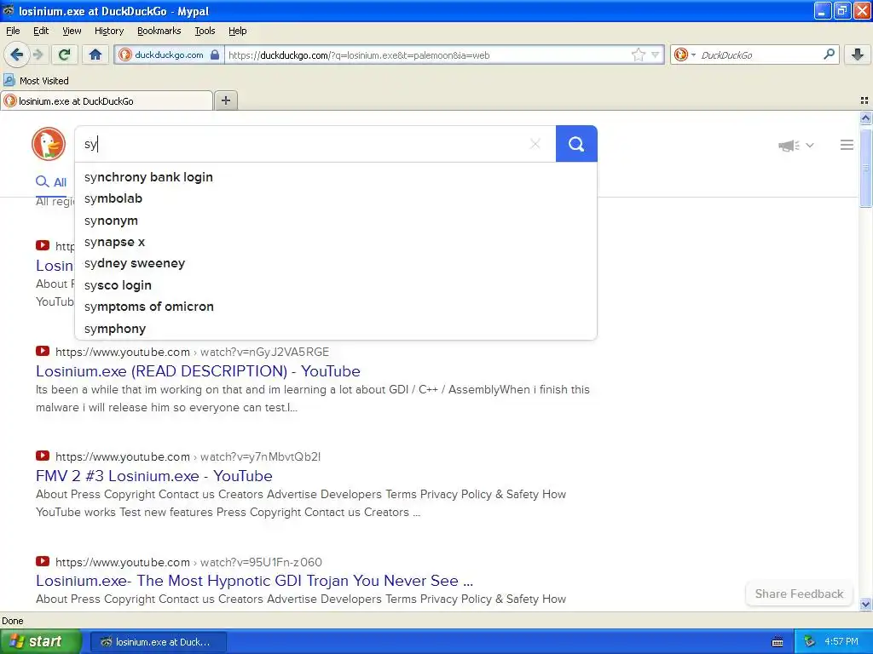
Task: Choose suggestion synapse x
Action: click(x=336, y=242)
